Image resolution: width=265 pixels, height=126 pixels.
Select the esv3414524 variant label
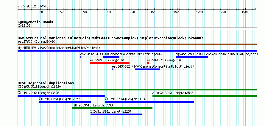(x=121, y=54)
